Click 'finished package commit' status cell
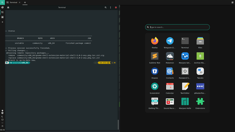 (78, 43)
